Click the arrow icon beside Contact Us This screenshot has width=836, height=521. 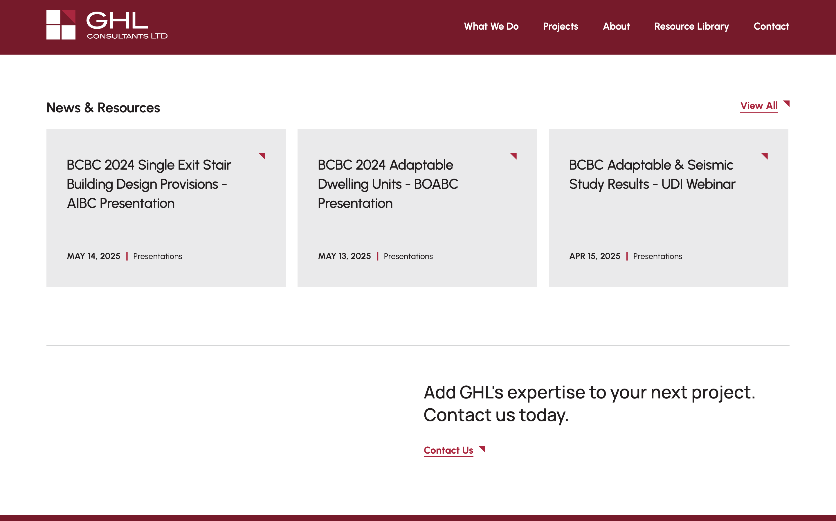(482, 449)
